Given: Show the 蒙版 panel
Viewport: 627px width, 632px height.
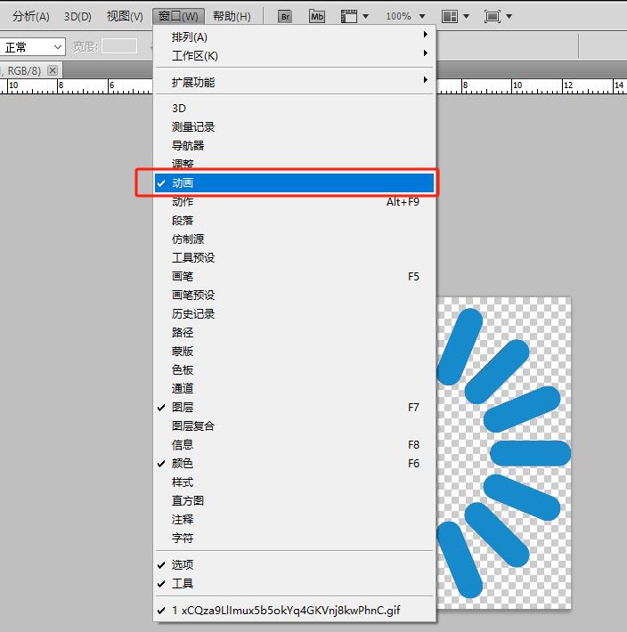Looking at the screenshot, I should point(294,351).
